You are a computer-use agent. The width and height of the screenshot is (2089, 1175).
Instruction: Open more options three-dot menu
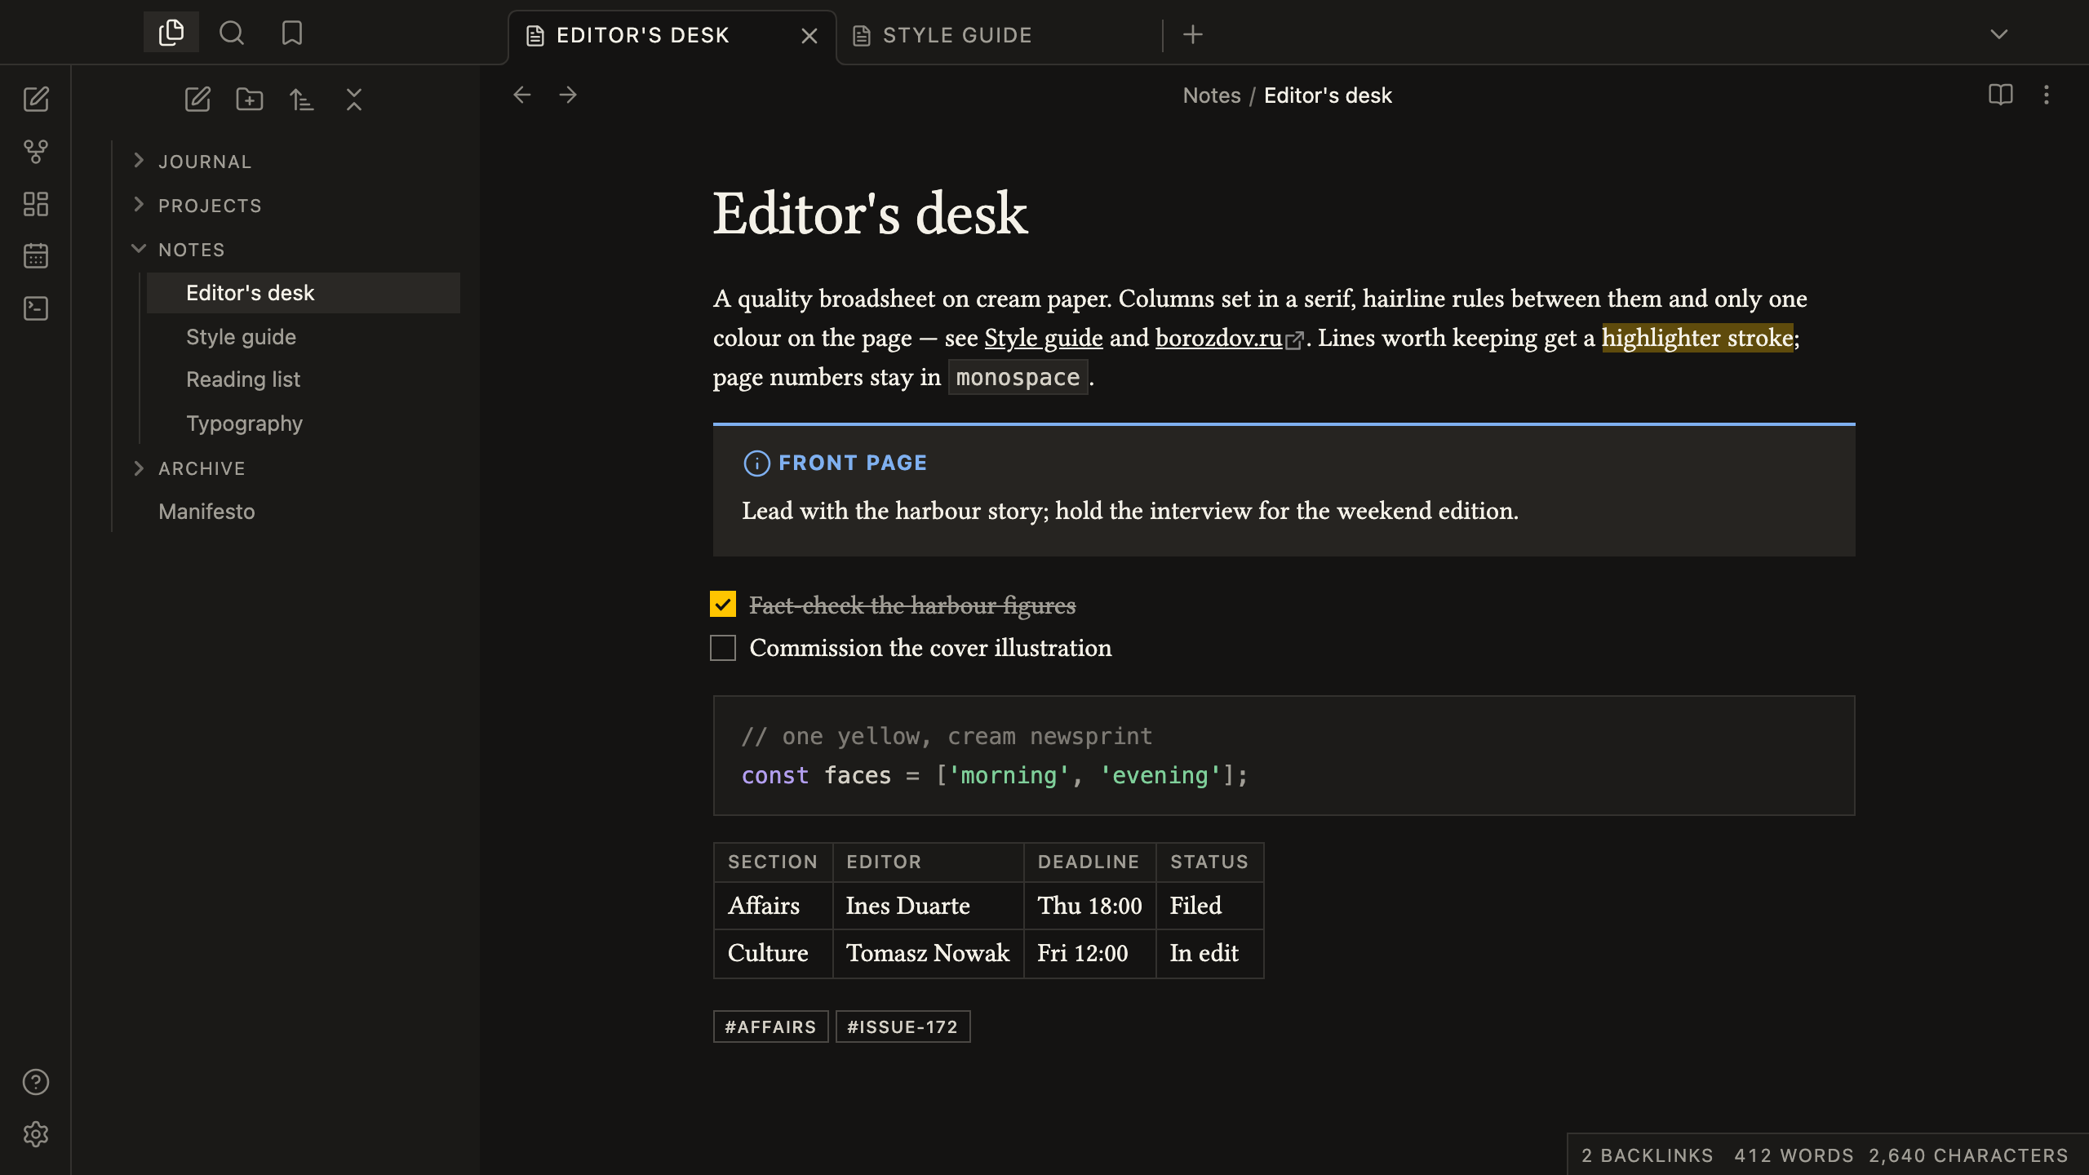[x=2047, y=95]
